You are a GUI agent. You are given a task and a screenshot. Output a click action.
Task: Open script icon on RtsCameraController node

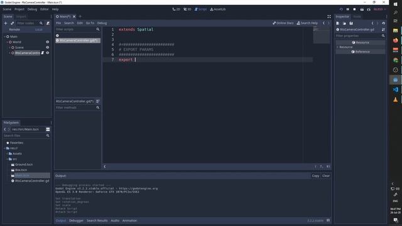click(43, 53)
